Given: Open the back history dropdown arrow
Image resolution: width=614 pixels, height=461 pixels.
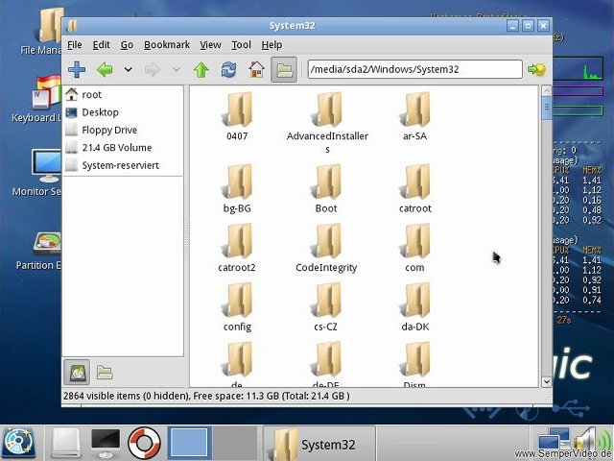Looking at the screenshot, I should click(x=128, y=69).
